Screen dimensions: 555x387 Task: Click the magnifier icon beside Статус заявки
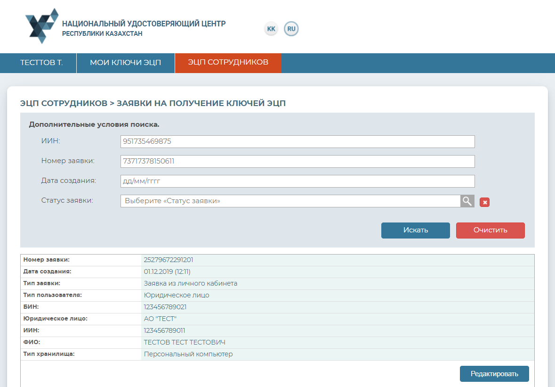467,201
